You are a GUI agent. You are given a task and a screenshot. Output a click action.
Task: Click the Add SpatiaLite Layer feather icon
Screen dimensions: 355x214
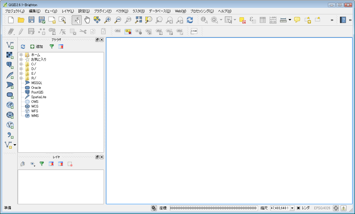pyautogui.click(x=10, y=75)
